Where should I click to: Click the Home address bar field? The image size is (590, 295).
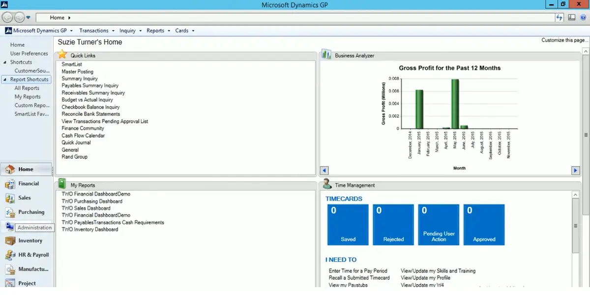[x=295, y=18]
